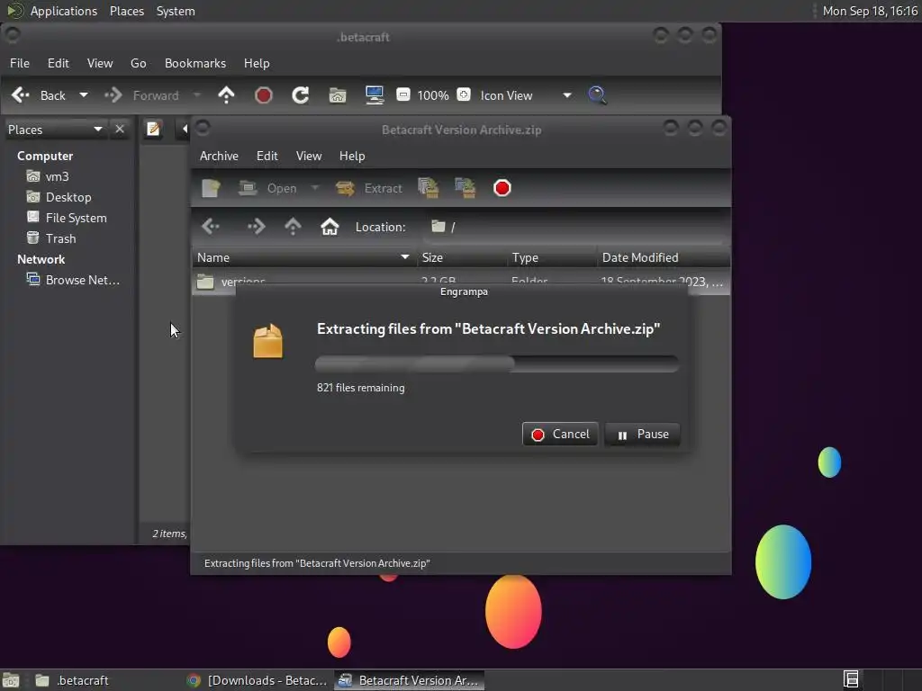Screen dimensions: 922x691
Task: Create new archive icon in Engrampa toolbar
Action: coord(211,188)
